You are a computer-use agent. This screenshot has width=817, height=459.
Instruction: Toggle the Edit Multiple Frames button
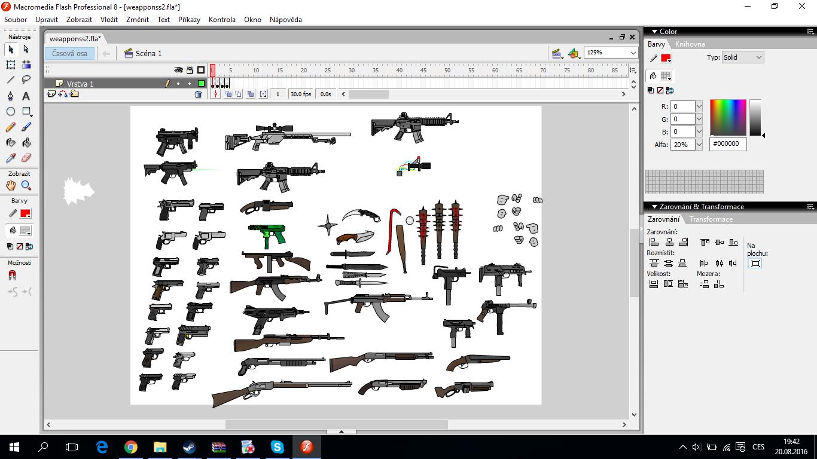251,94
